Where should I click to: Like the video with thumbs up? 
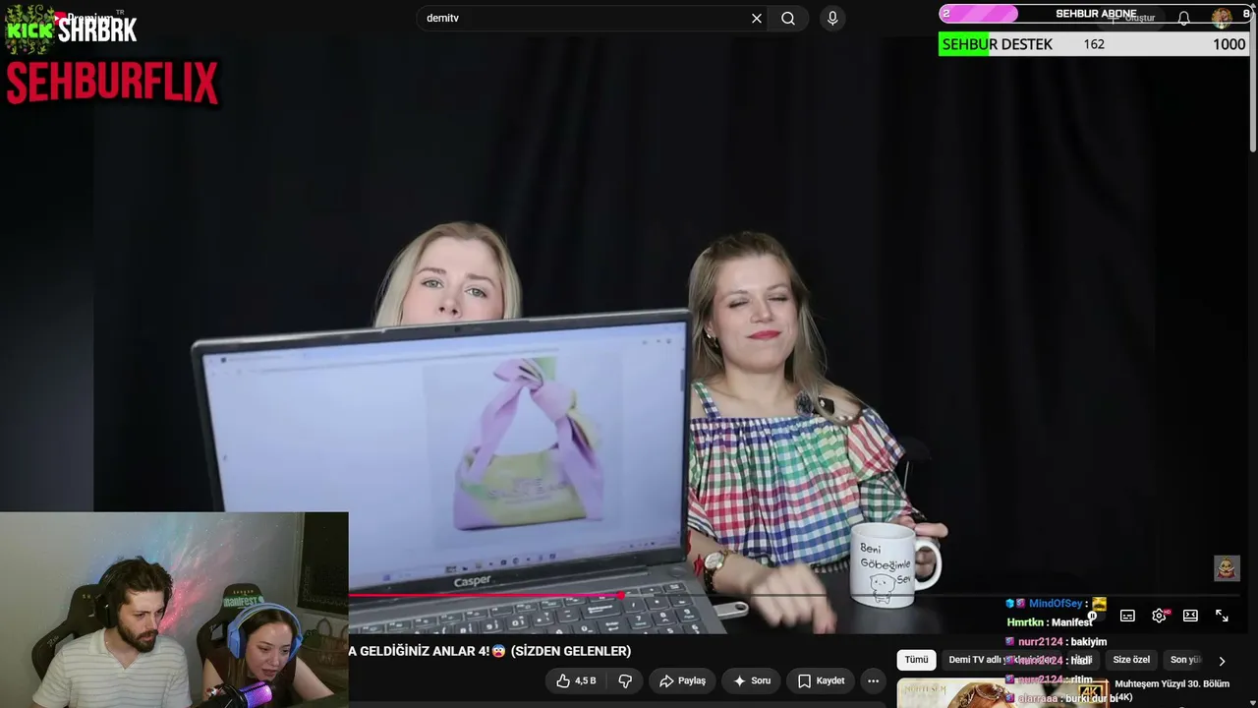pyautogui.click(x=576, y=680)
